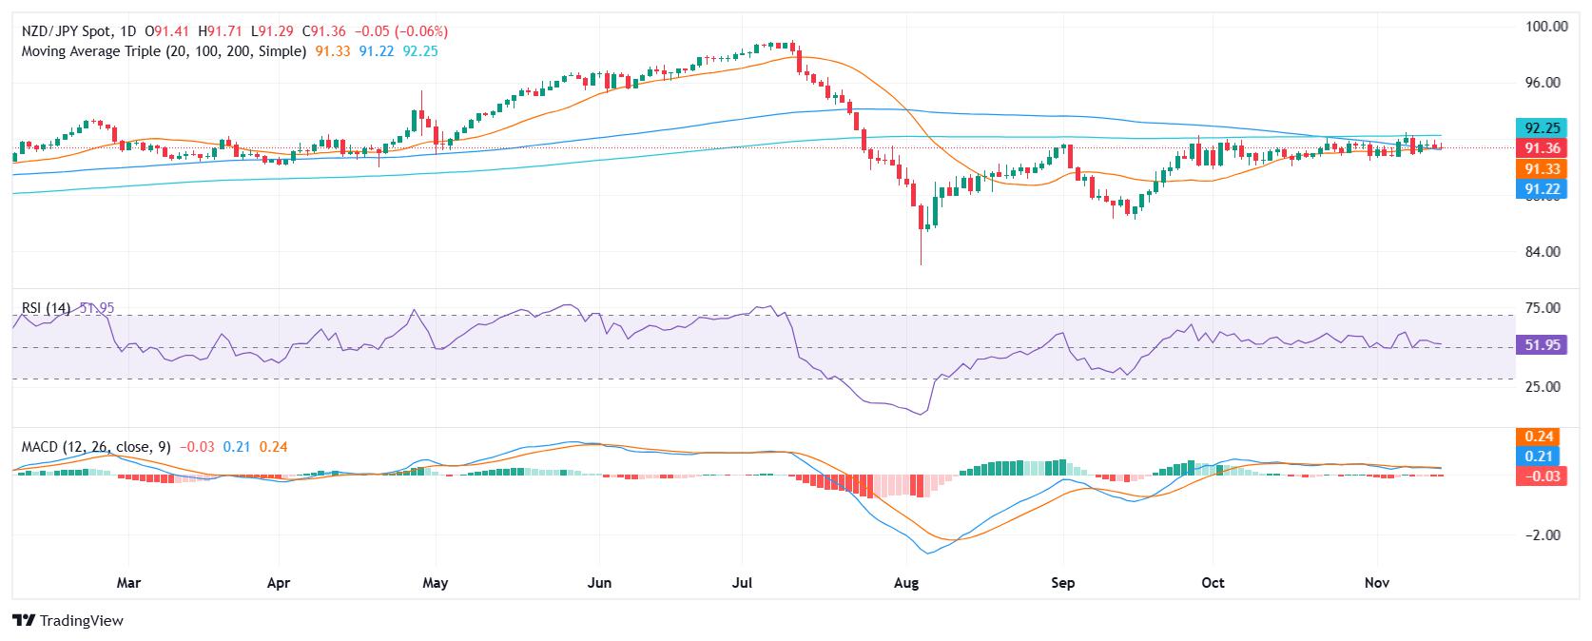
Task: Click the Aug label on time axis
Action: pyautogui.click(x=907, y=583)
